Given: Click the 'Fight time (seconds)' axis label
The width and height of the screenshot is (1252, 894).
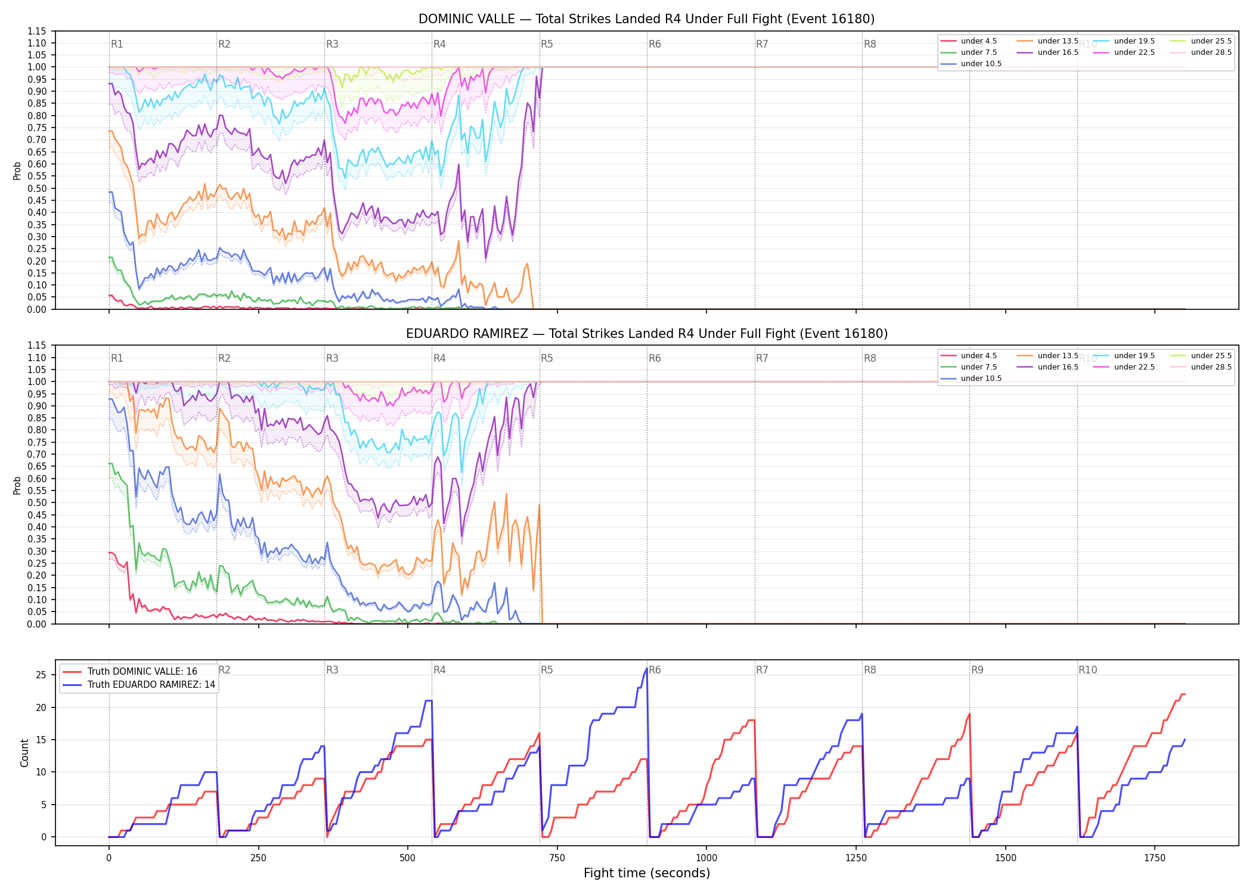Looking at the screenshot, I should point(647,873).
